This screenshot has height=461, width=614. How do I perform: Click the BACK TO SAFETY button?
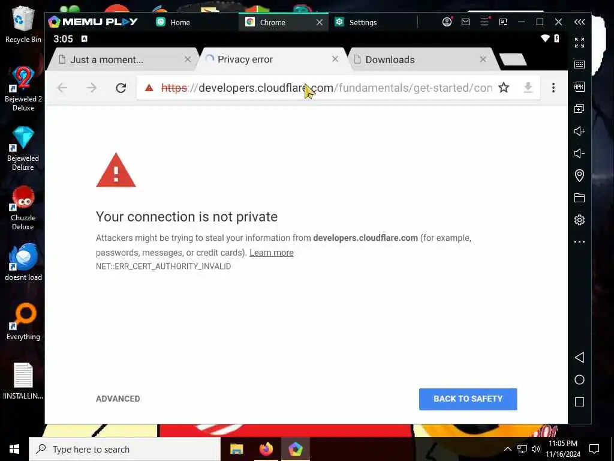[468, 399]
